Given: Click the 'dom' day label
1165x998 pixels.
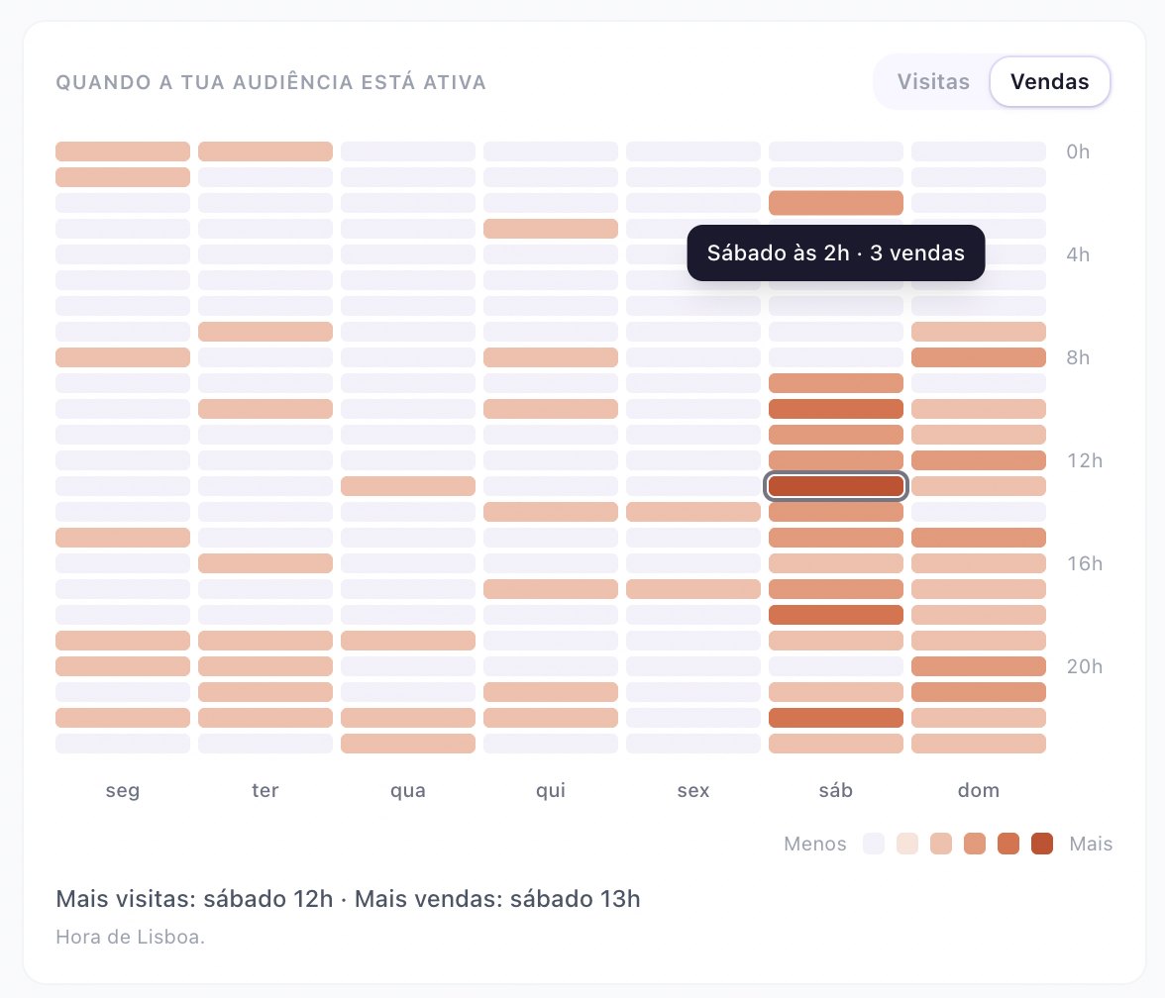Looking at the screenshot, I should (979, 790).
